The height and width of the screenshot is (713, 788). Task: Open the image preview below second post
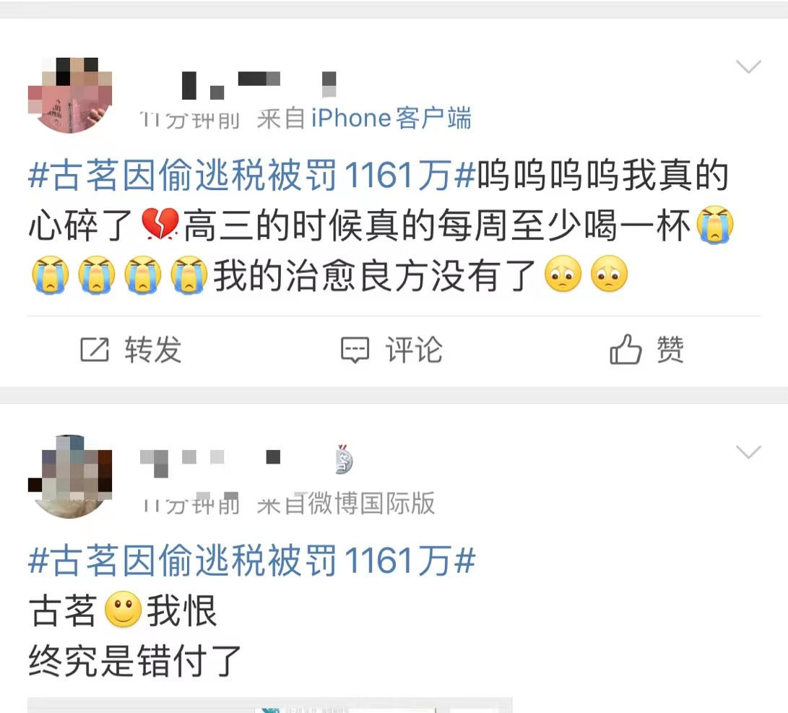270,704
